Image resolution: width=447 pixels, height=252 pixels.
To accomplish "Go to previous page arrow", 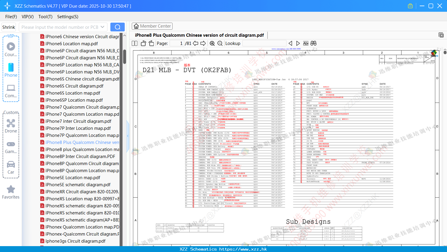I will (x=195, y=43).
